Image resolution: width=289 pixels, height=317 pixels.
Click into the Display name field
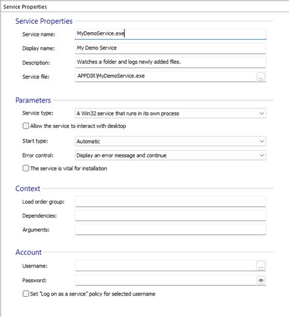coord(170,48)
